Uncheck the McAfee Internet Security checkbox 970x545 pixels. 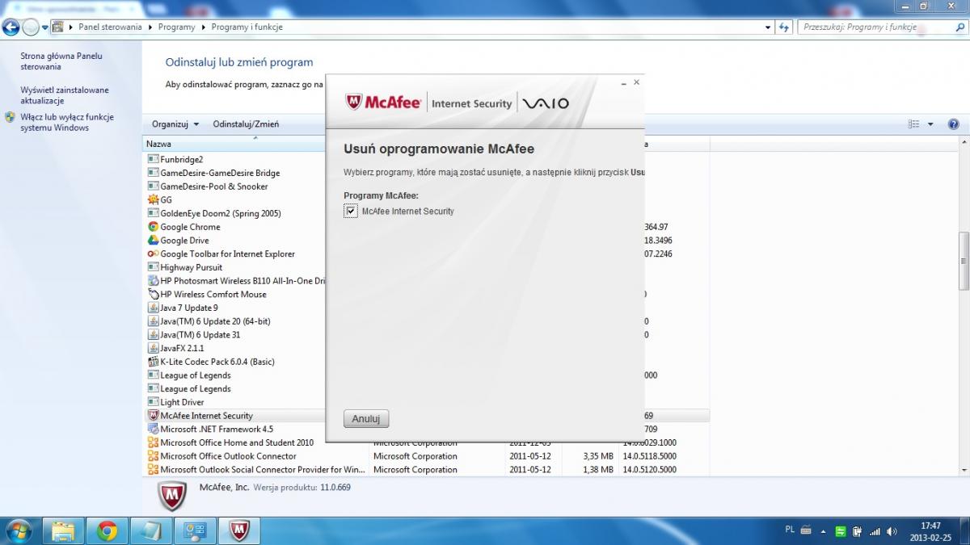351,212
